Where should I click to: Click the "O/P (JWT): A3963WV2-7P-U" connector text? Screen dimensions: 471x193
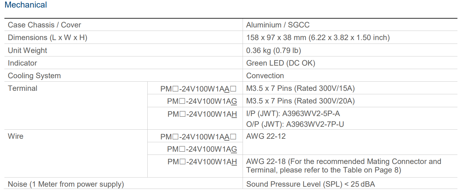coord(295,124)
